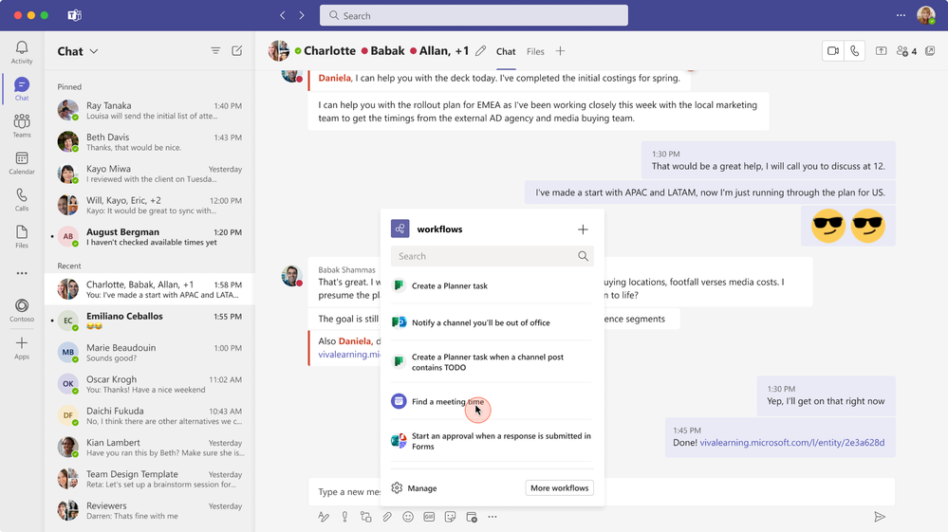Select Notify a channel out of office
The width and height of the screenshot is (948, 532).
(x=492, y=322)
